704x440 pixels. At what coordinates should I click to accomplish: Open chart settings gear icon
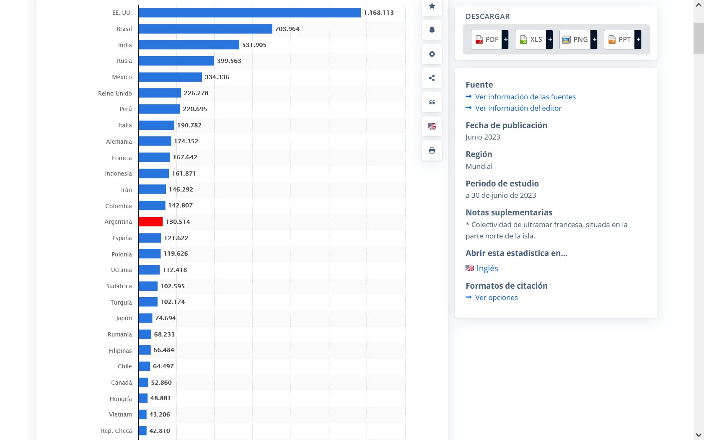click(432, 54)
